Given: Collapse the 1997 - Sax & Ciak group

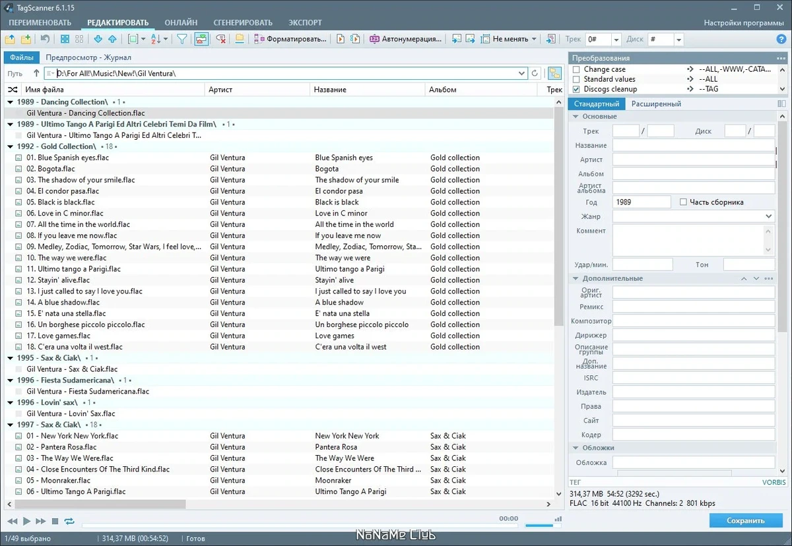Looking at the screenshot, I should point(10,425).
